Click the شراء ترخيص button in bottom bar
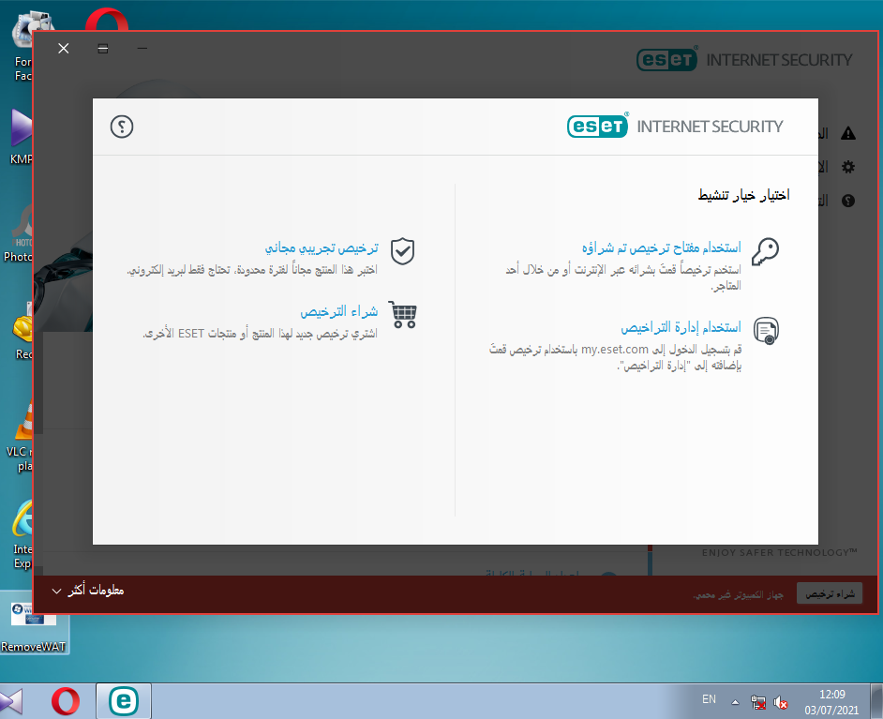The width and height of the screenshot is (883, 719). click(829, 593)
